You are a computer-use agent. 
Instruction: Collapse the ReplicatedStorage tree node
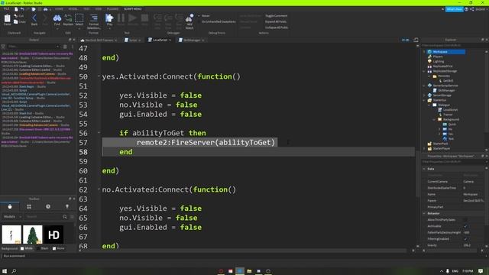click(x=424, y=71)
